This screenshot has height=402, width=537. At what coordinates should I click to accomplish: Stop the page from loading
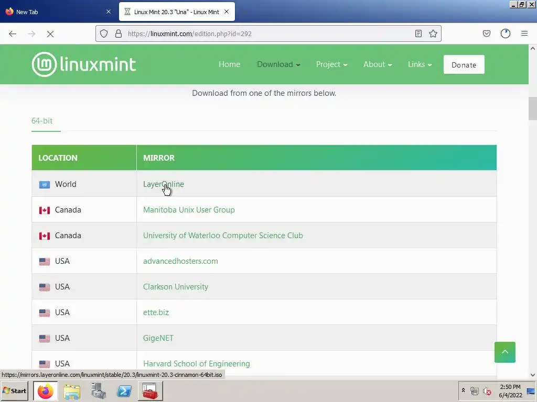pyautogui.click(x=50, y=34)
